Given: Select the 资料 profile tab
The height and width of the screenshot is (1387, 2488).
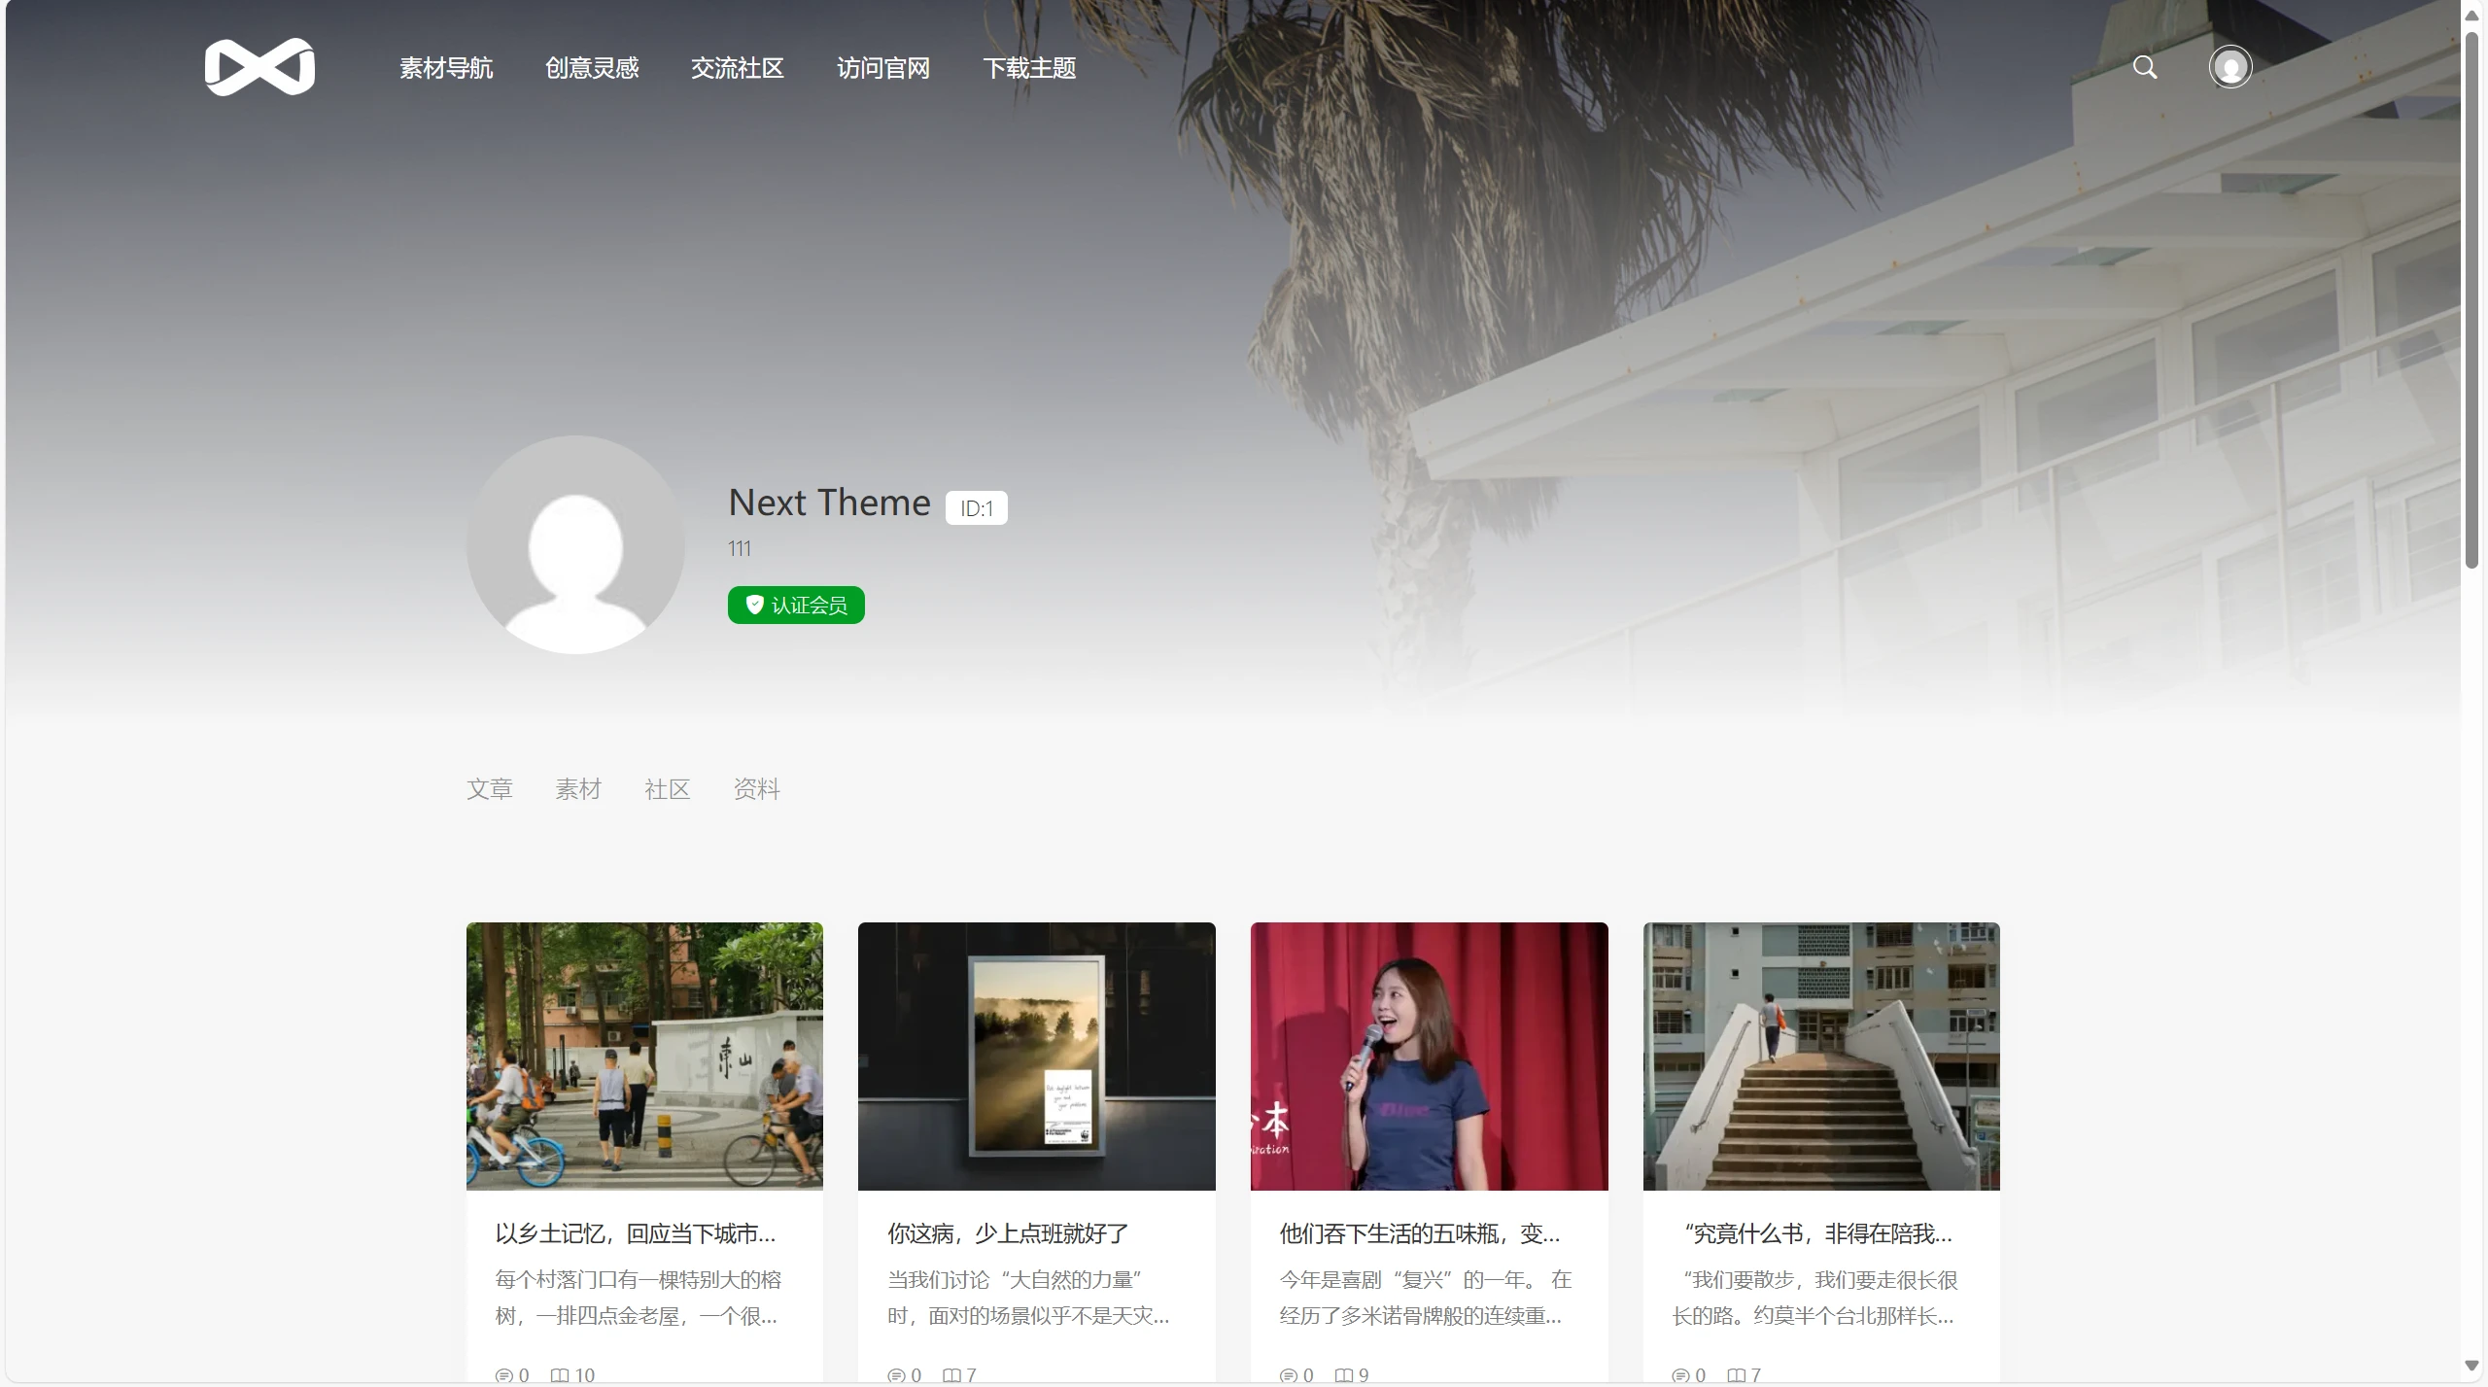Looking at the screenshot, I should [x=756, y=788].
